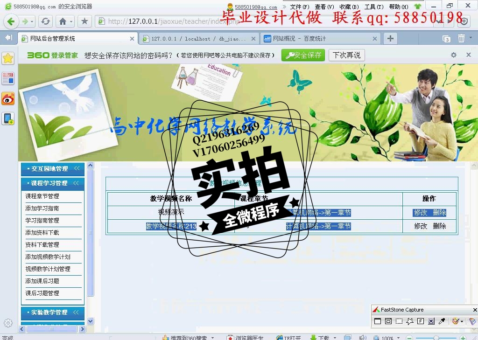This screenshot has width=478, height=340.
Task: Switch to 127.0.0.1 localhost db_jiao tab
Action: [200, 39]
